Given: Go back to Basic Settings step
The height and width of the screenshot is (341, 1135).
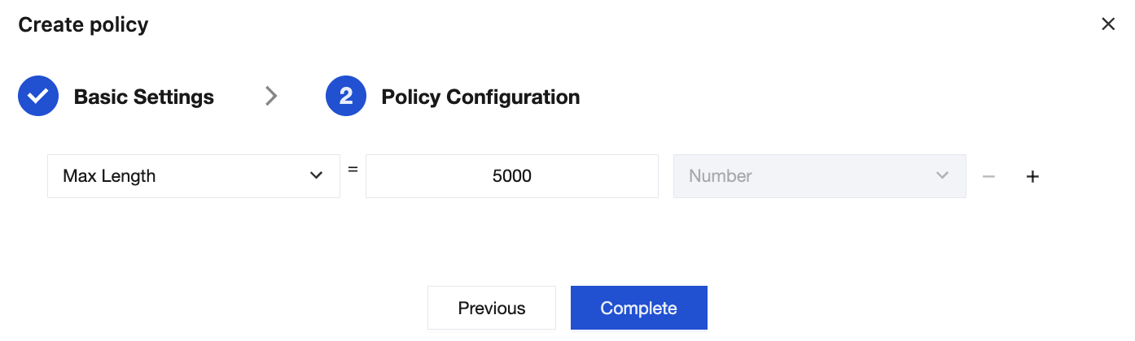Looking at the screenshot, I should [491, 309].
